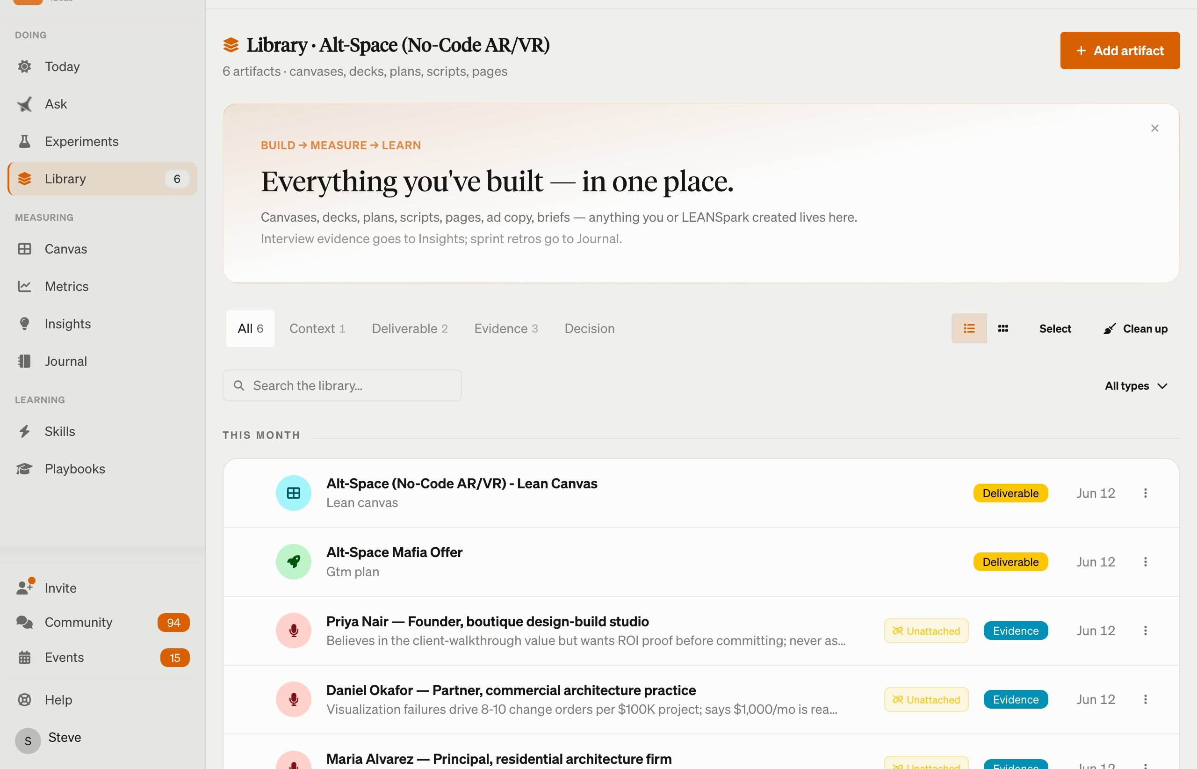Open Experiments via the flask icon
The image size is (1197, 769).
(24, 141)
